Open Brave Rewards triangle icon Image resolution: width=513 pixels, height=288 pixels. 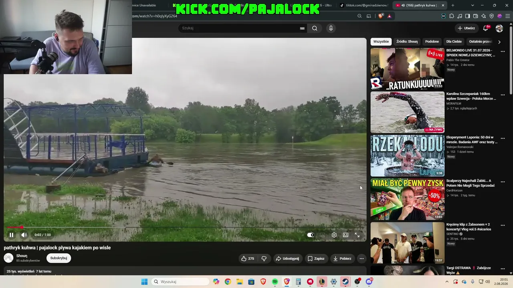click(x=389, y=16)
